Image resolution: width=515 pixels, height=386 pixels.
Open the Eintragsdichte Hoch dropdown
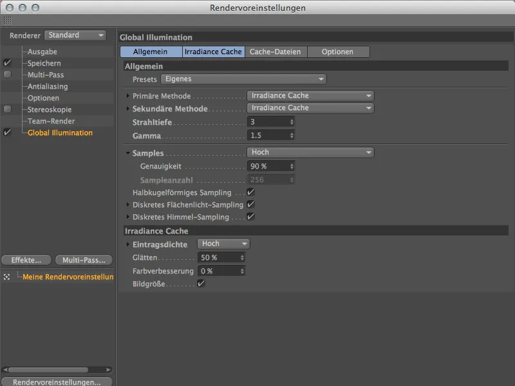[223, 244]
